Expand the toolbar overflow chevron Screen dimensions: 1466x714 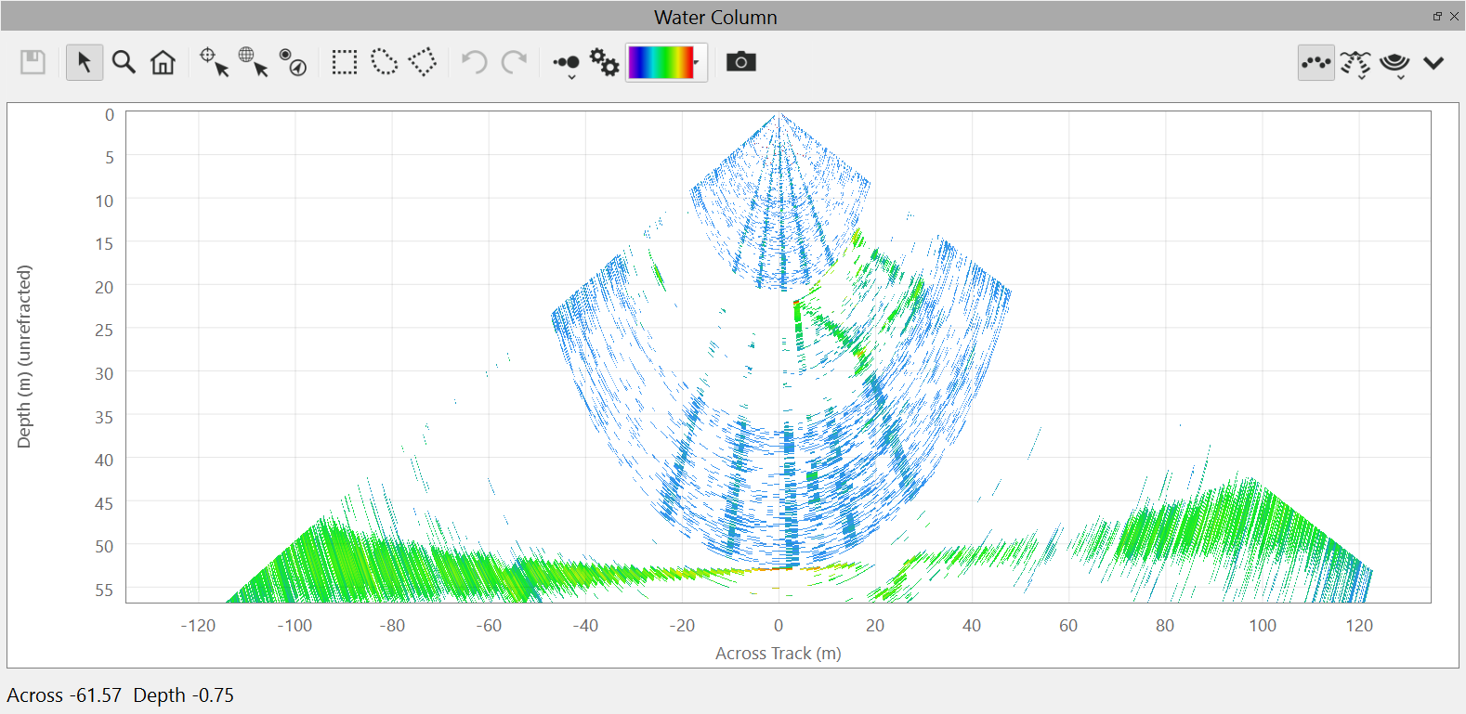coord(1433,63)
